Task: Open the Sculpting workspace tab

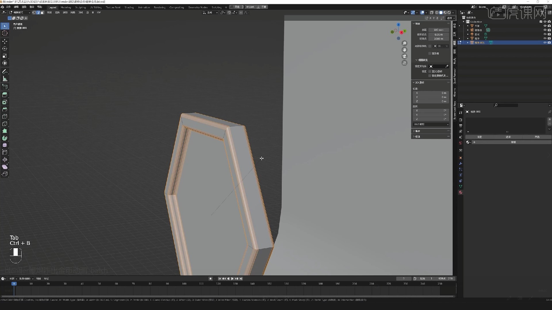Action: [x=80, y=7]
